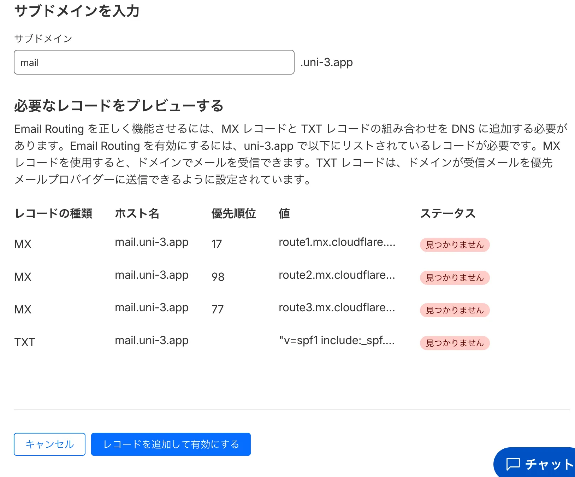The width and height of the screenshot is (575, 477).
Task: Click mail.uni-3.app hostname in route1 row
Action: (152, 242)
